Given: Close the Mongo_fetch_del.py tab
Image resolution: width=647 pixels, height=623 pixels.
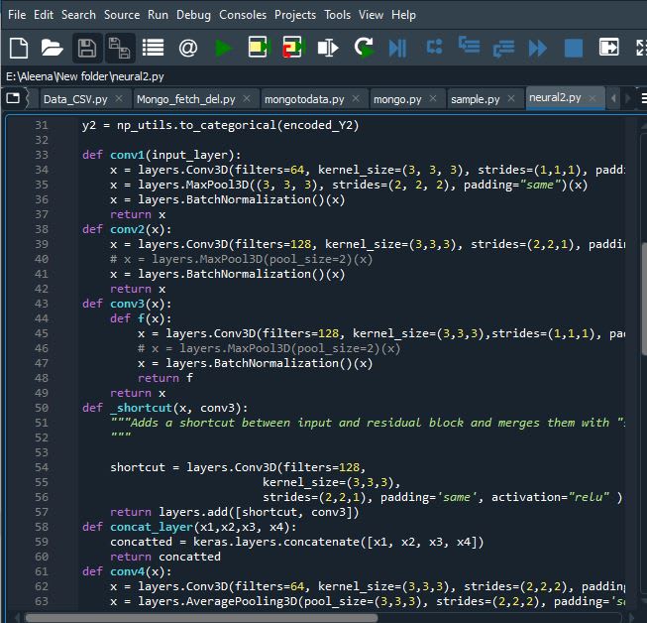Looking at the screenshot, I should pos(247,98).
